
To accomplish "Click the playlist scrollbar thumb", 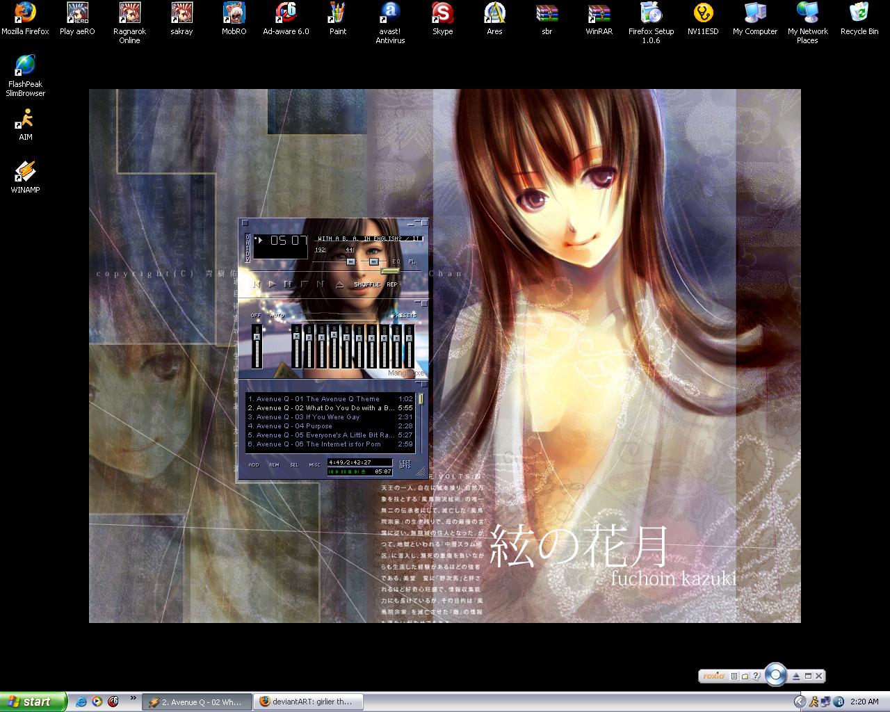I will coord(421,398).
